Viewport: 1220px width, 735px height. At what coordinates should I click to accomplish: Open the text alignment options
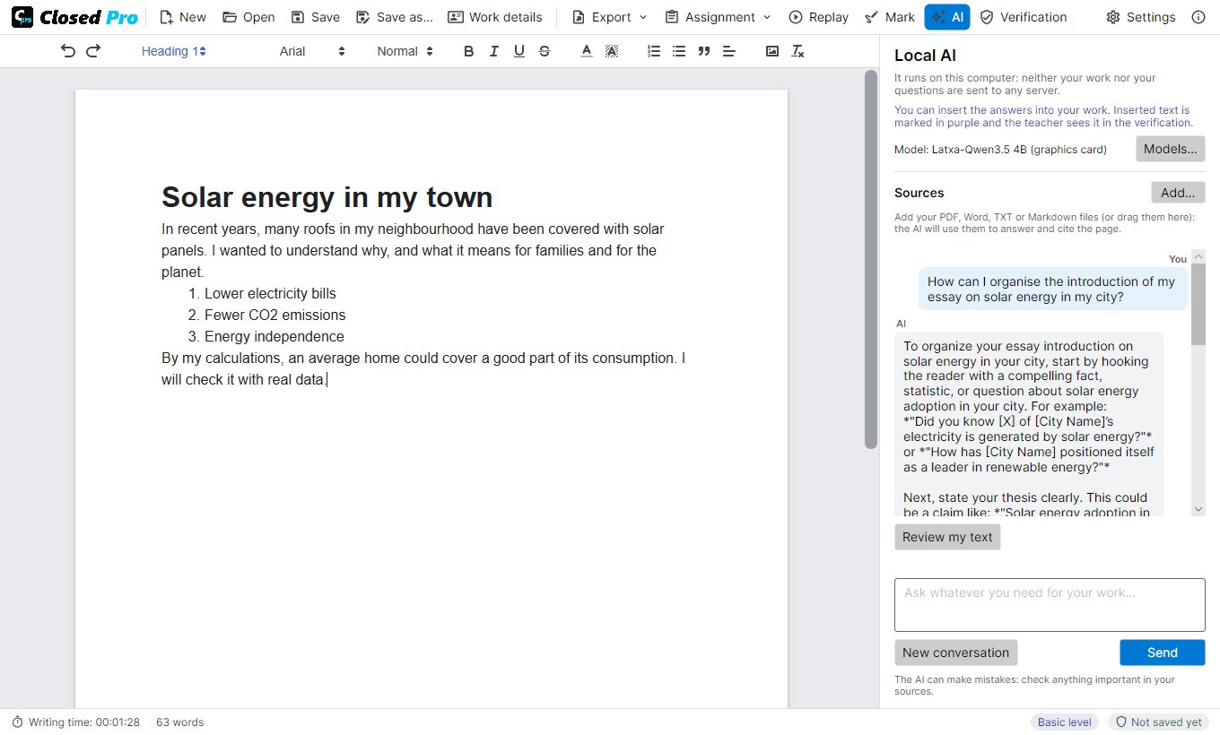[x=729, y=51]
